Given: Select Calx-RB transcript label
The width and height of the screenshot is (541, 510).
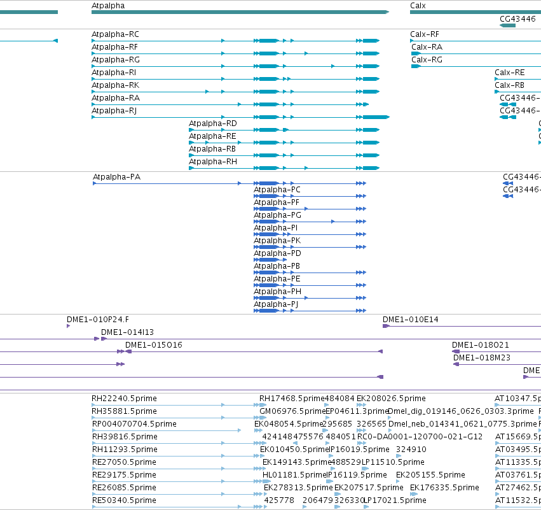Looking at the screenshot, I should [x=510, y=85].
